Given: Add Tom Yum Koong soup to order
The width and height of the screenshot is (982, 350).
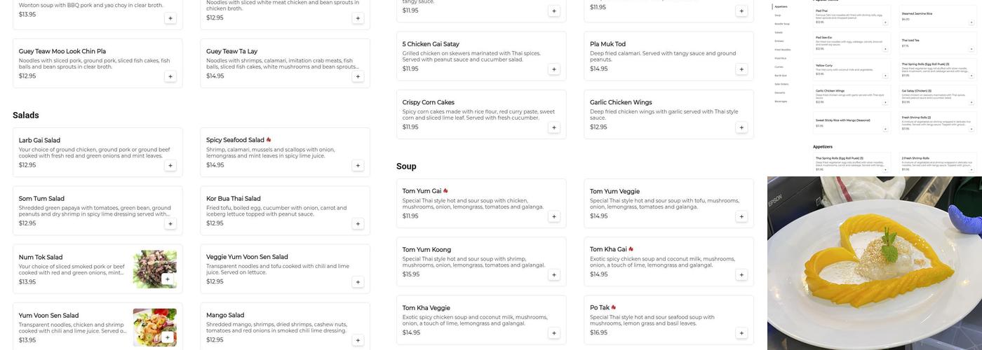Looking at the screenshot, I should [x=554, y=275].
